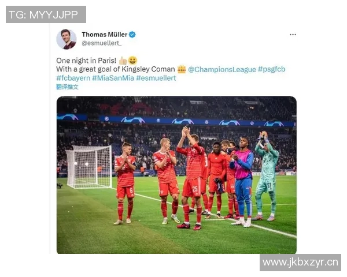The height and width of the screenshot is (277, 347).
Task: Click the blue verified badge icon
Action: tap(132, 35)
